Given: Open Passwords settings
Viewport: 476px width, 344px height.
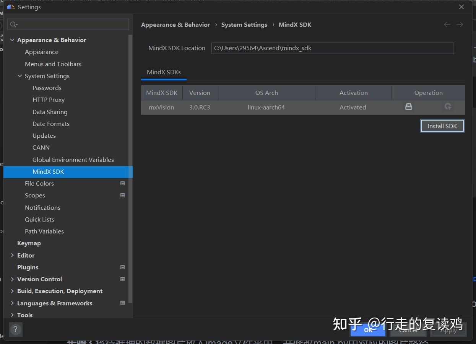Looking at the screenshot, I should click(x=47, y=88).
